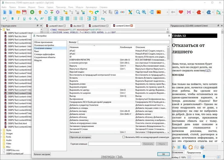Expand the Images folder

pos(1,133)
